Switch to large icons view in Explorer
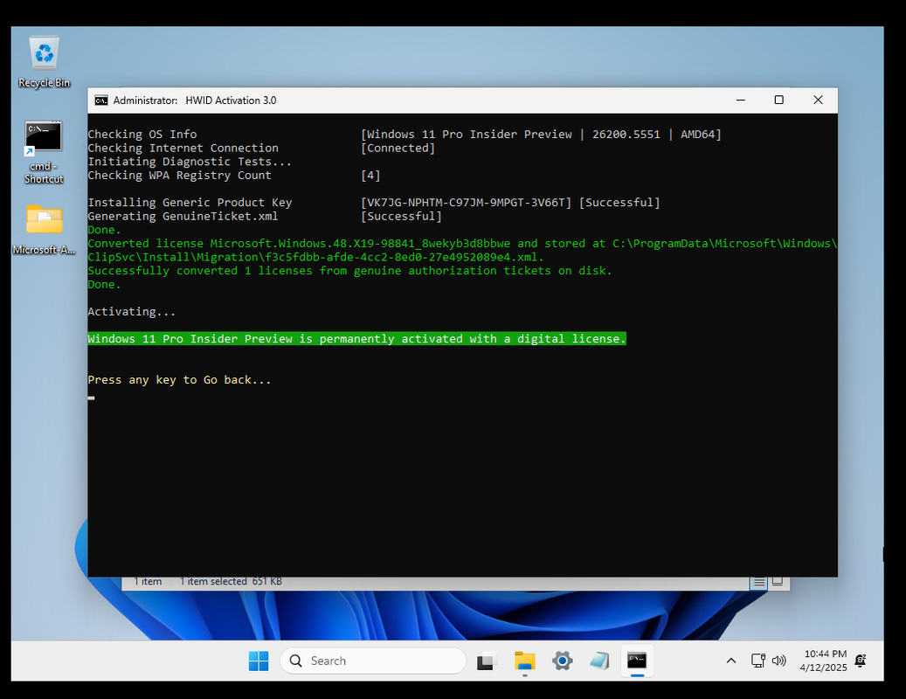The height and width of the screenshot is (699, 906). pos(778,582)
